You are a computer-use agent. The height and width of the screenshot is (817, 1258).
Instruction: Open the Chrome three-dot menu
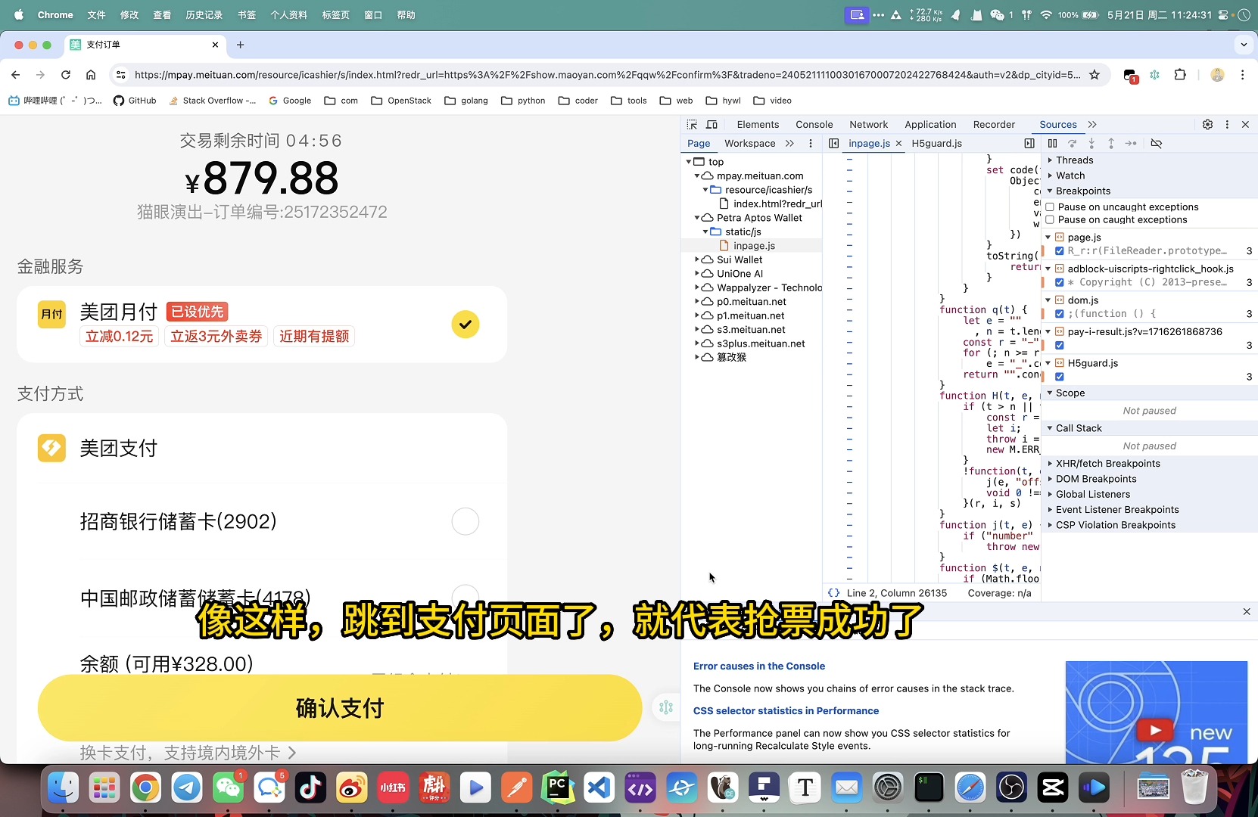coord(1242,75)
